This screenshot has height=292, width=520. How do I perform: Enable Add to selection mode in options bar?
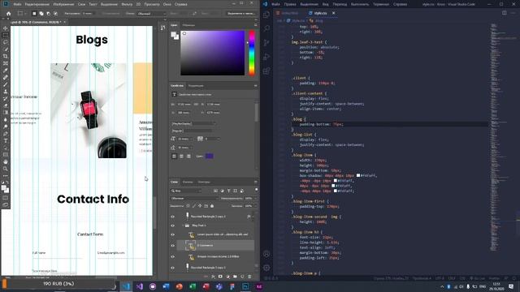click(x=41, y=14)
